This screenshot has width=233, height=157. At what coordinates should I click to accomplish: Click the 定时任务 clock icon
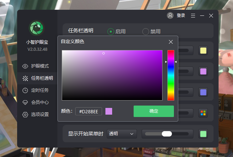coord(25,90)
